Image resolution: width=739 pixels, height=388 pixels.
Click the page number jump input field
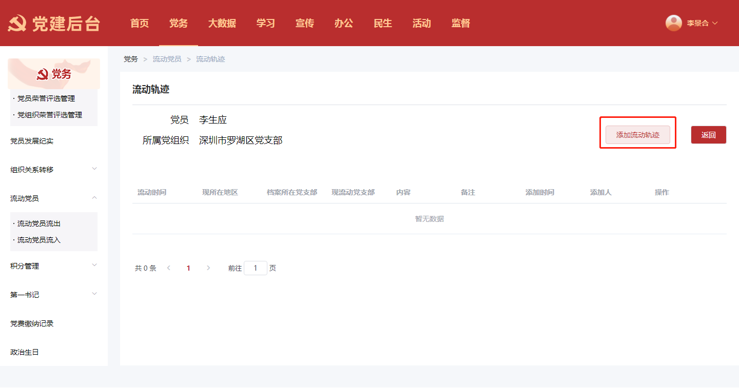255,268
